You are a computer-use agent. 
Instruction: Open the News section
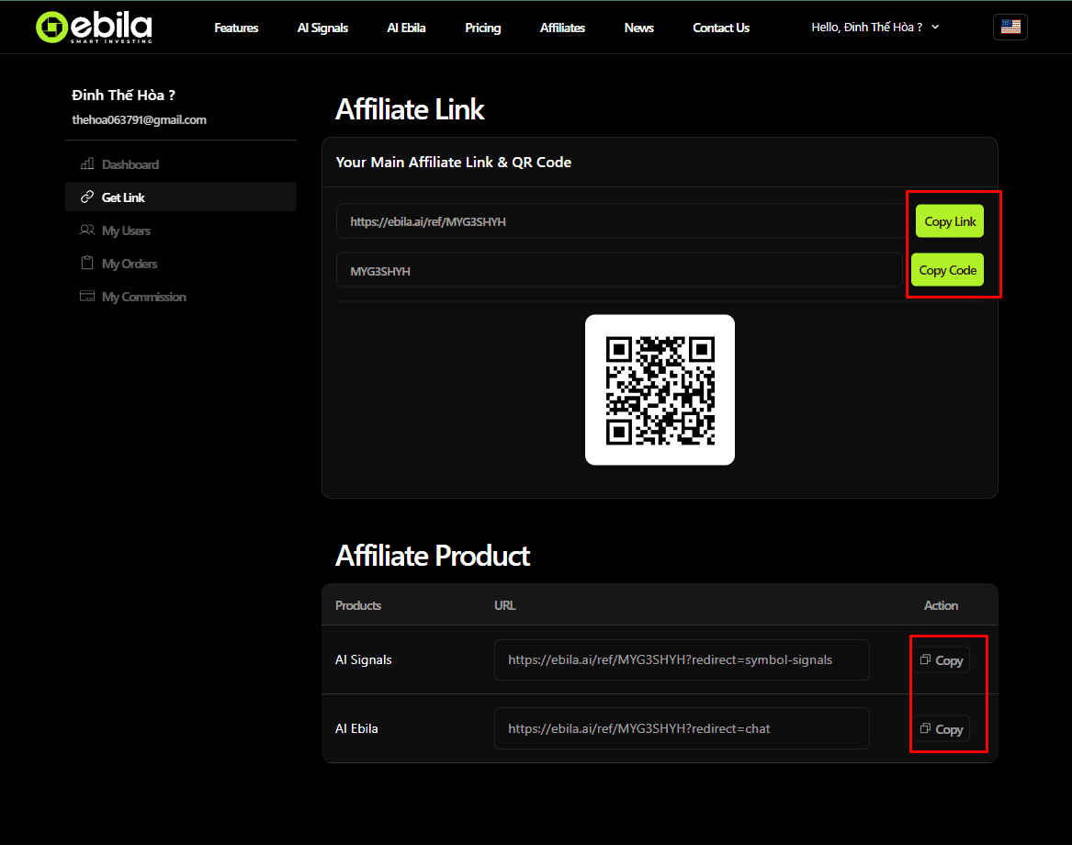(638, 28)
